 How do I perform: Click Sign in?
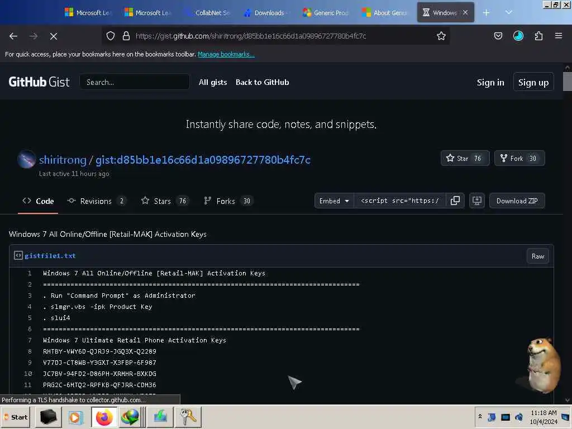490,83
